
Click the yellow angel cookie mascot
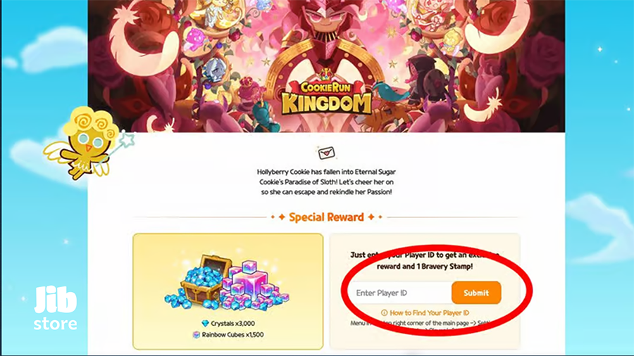point(88,144)
